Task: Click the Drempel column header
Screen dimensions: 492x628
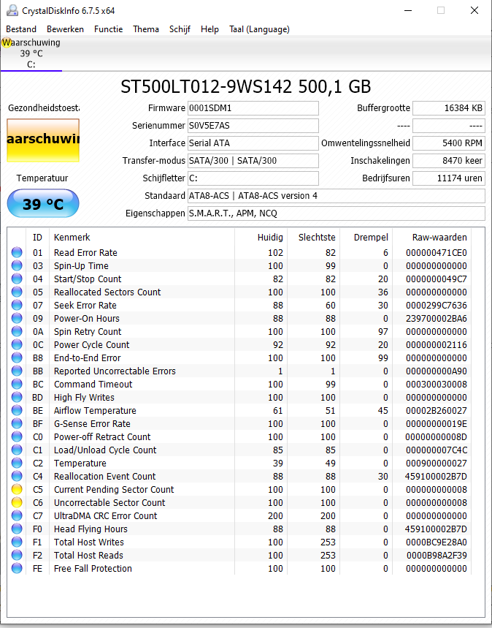Action: pyautogui.click(x=371, y=237)
